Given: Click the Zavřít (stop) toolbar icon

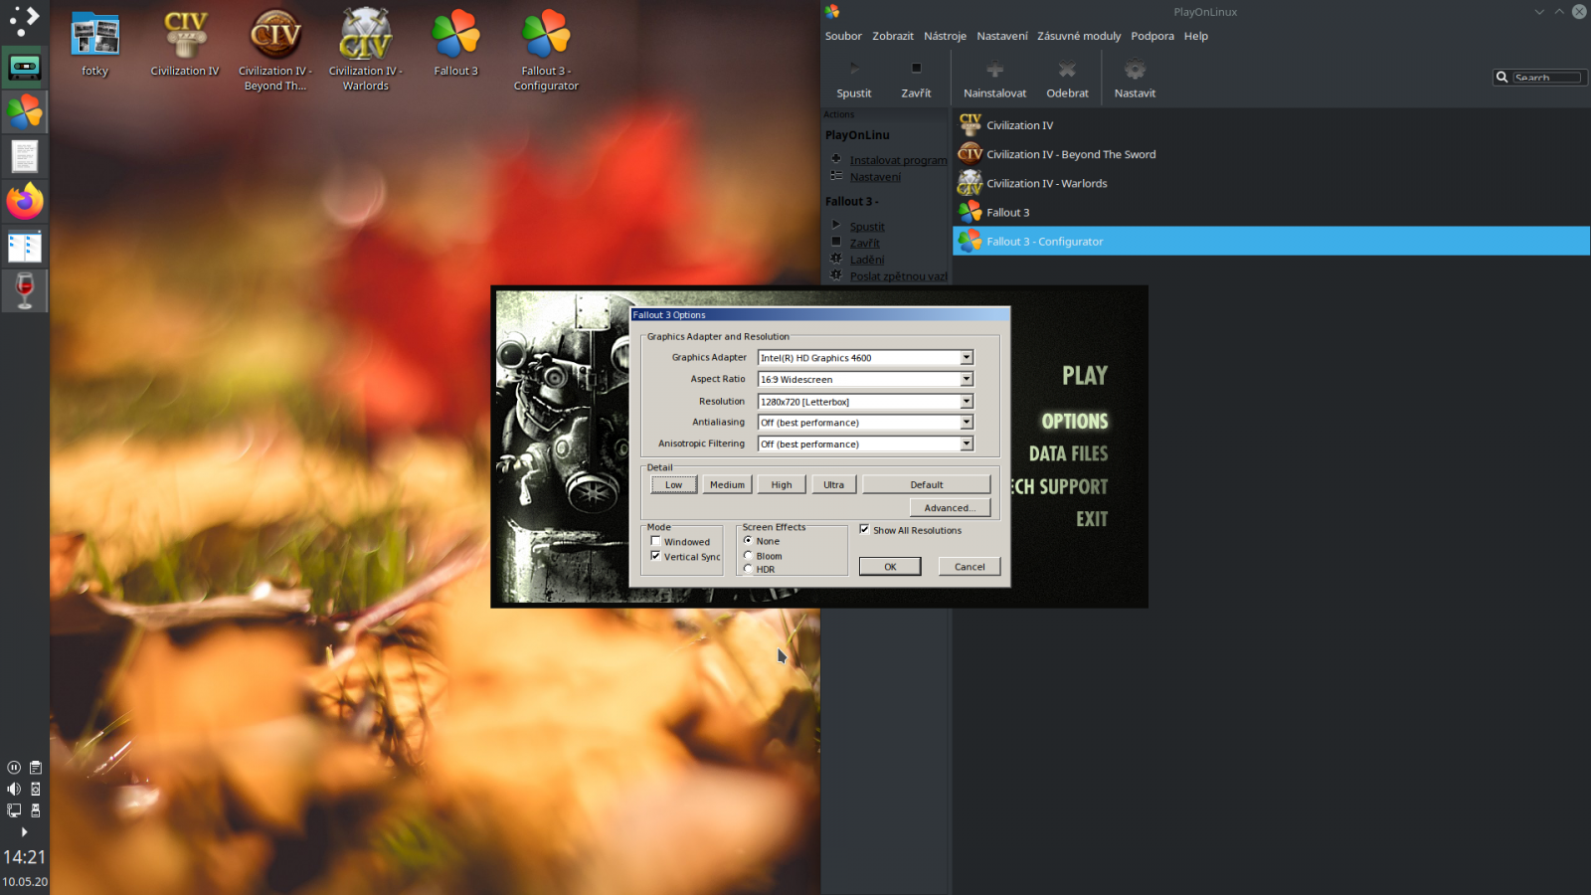Looking at the screenshot, I should click(915, 77).
